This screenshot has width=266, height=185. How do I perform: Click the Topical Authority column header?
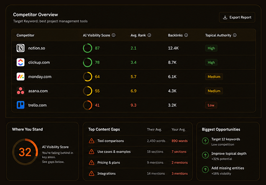point(218,35)
